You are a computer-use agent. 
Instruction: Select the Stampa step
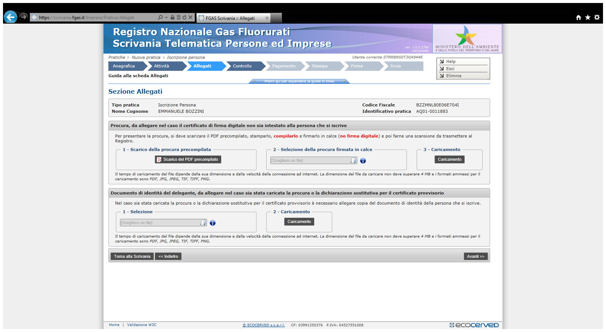pos(324,66)
